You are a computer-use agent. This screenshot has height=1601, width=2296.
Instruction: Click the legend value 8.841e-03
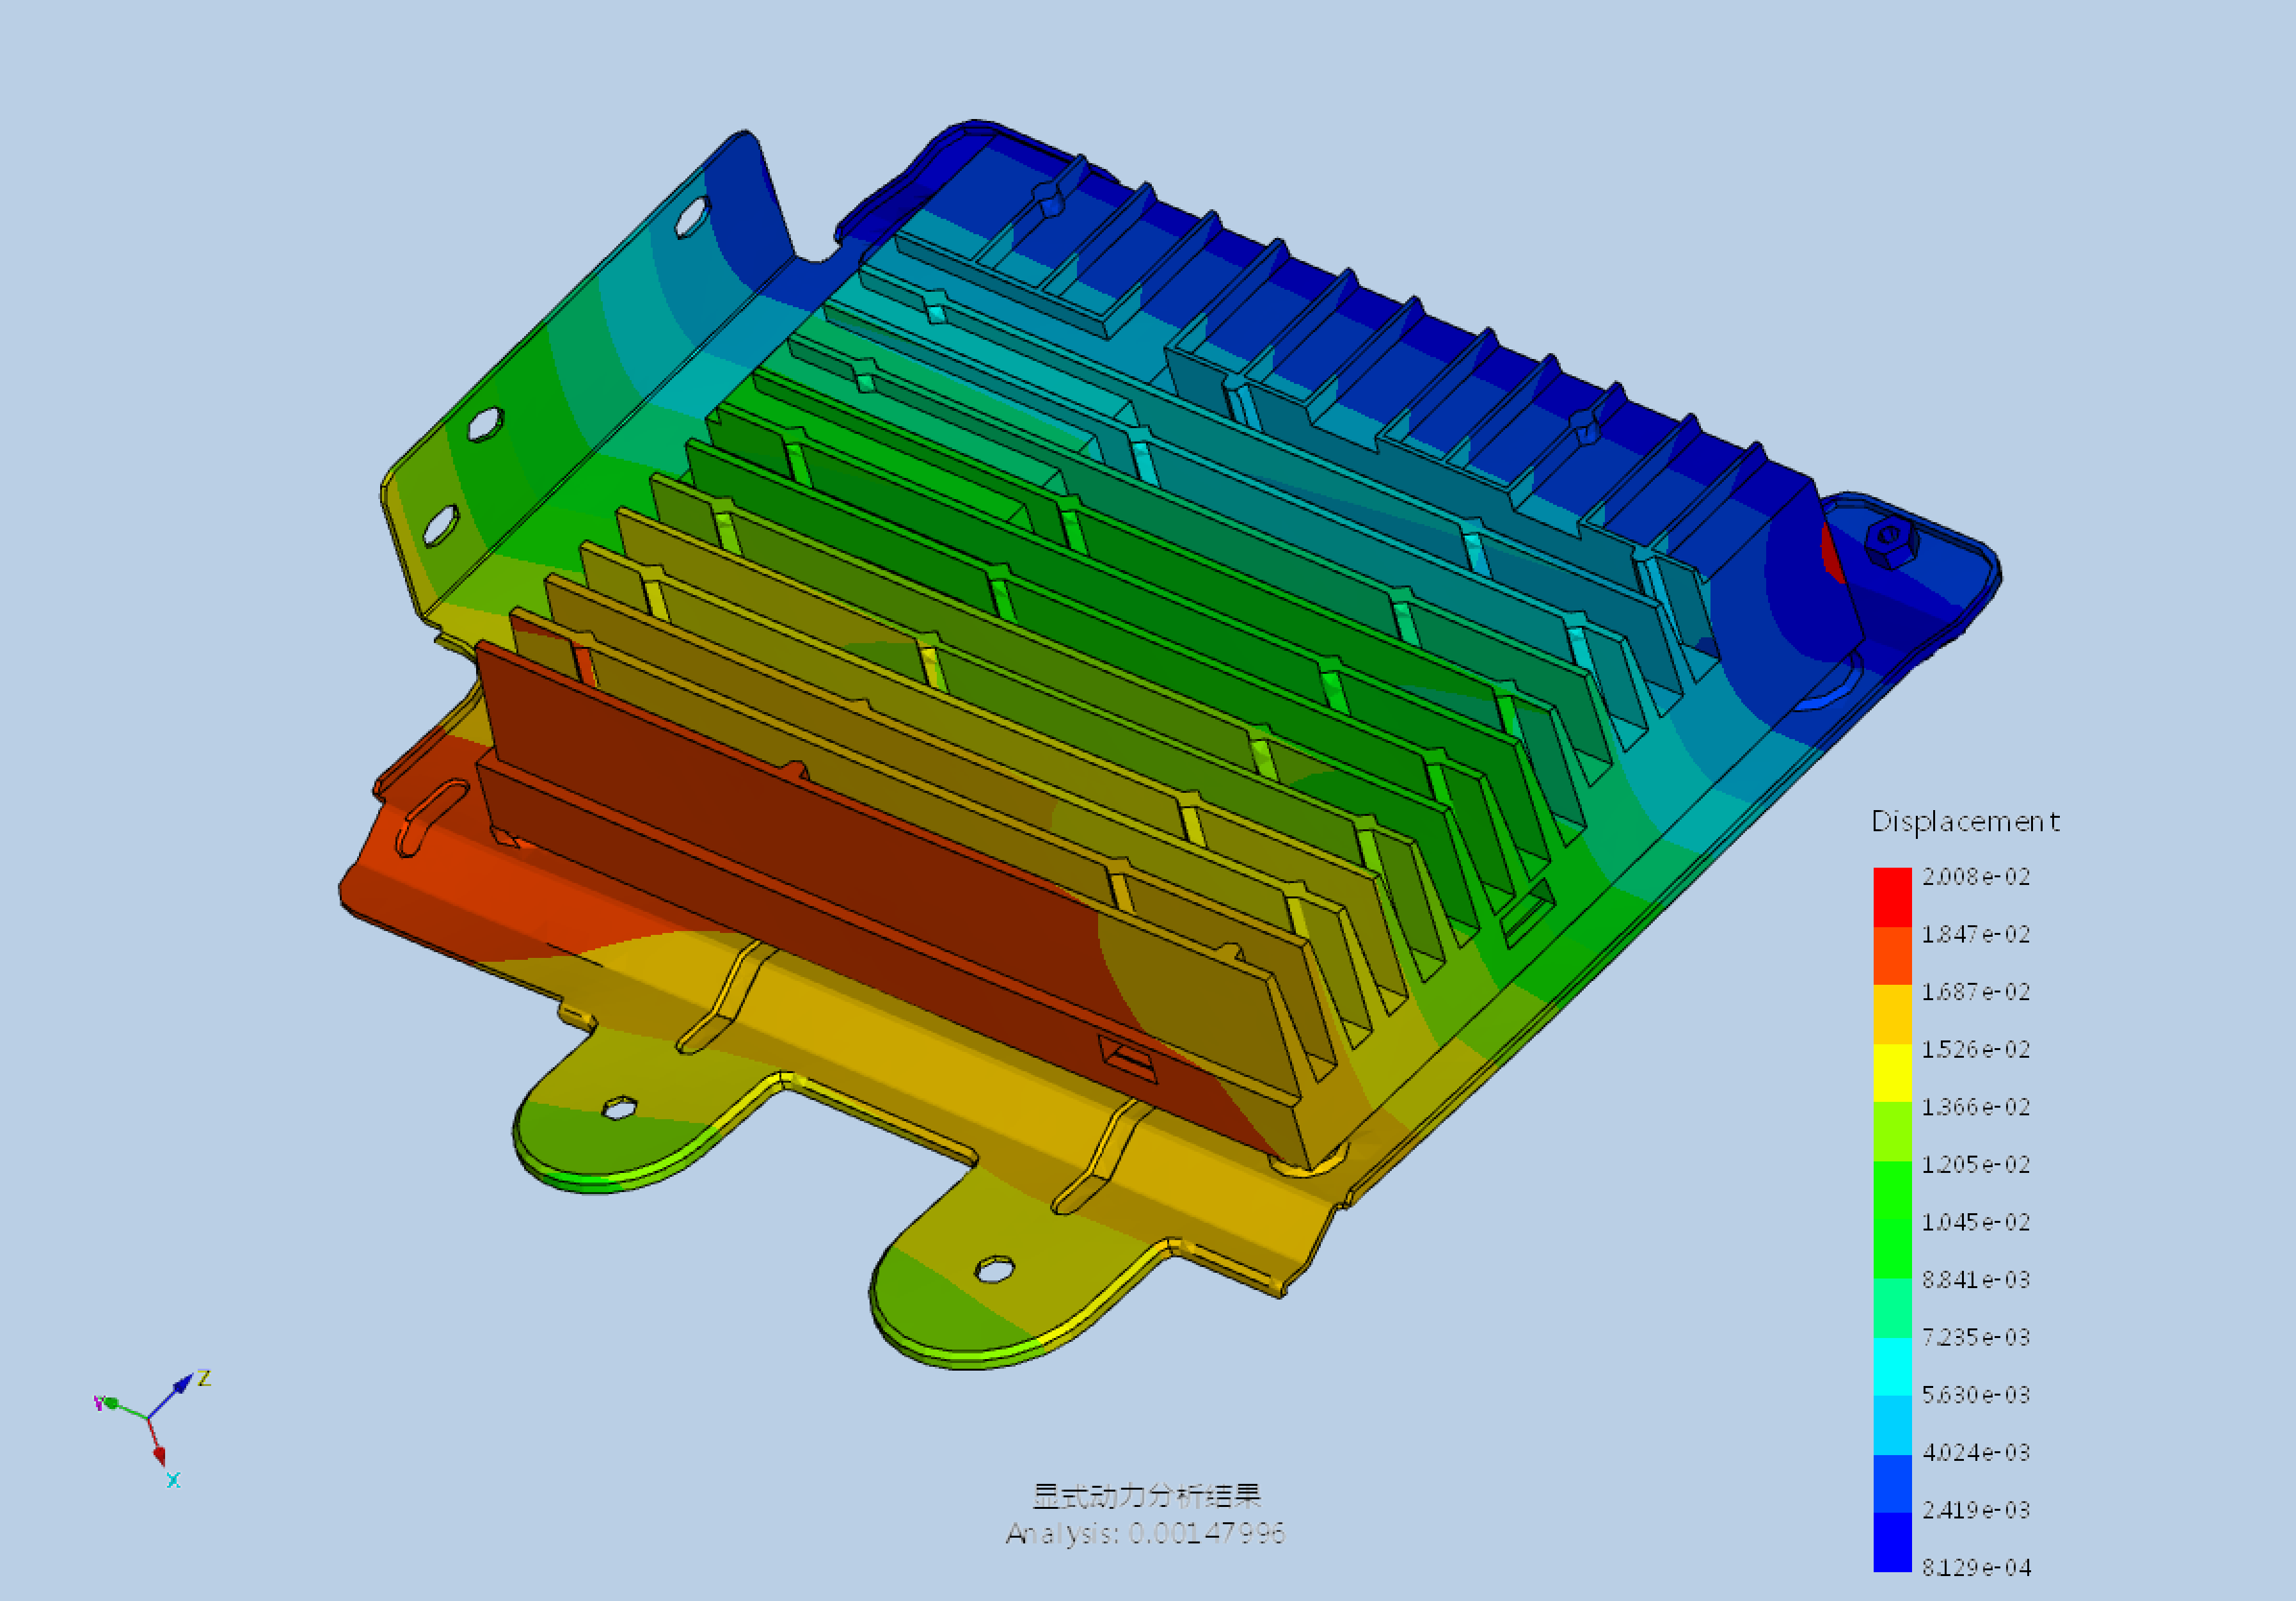pos(1976,1280)
